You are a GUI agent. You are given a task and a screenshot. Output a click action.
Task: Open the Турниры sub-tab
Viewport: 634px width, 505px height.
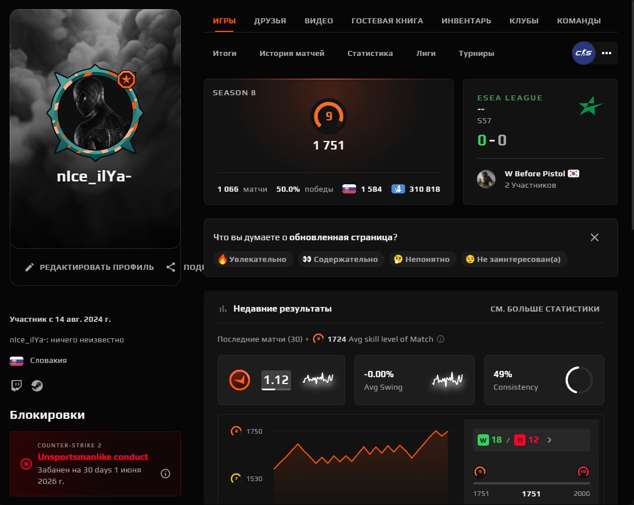[x=476, y=54]
